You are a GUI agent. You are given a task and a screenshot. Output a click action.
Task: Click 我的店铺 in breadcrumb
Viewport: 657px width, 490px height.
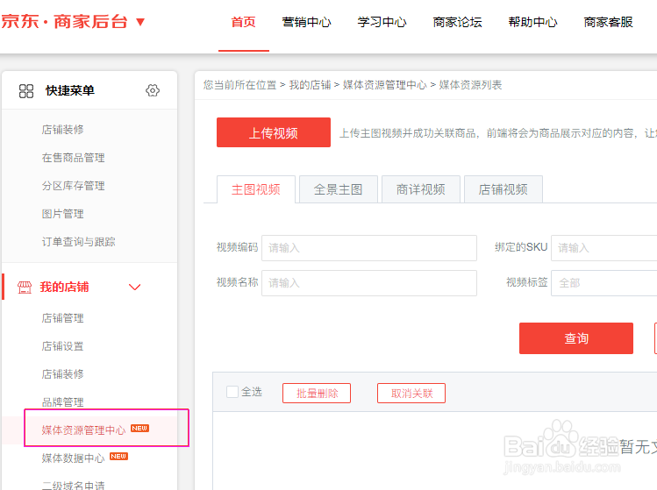coord(310,85)
